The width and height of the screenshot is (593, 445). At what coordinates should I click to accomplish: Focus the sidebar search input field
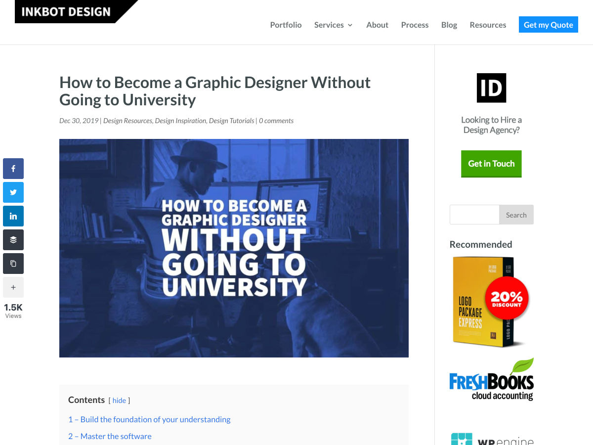pyautogui.click(x=474, y=215)
